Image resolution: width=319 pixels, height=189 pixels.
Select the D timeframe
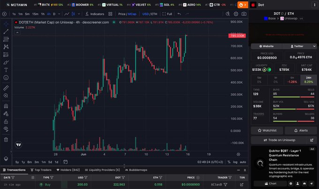coord(54,14)
